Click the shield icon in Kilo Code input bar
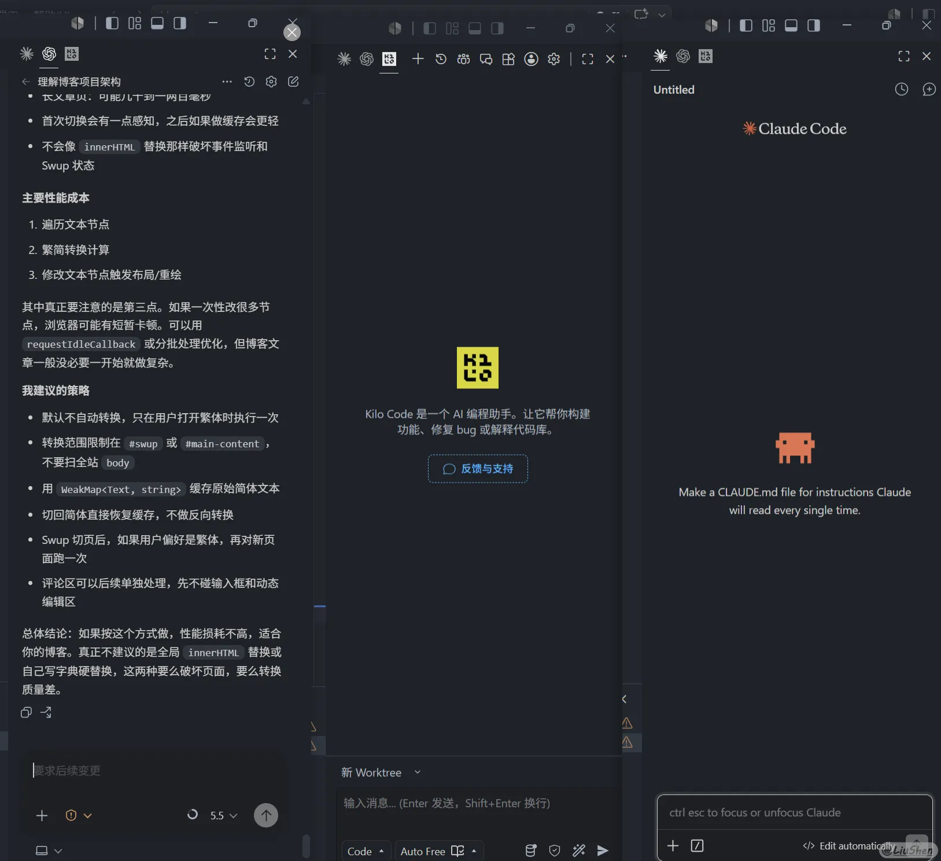The image size is (941, 861). [555, 850]
